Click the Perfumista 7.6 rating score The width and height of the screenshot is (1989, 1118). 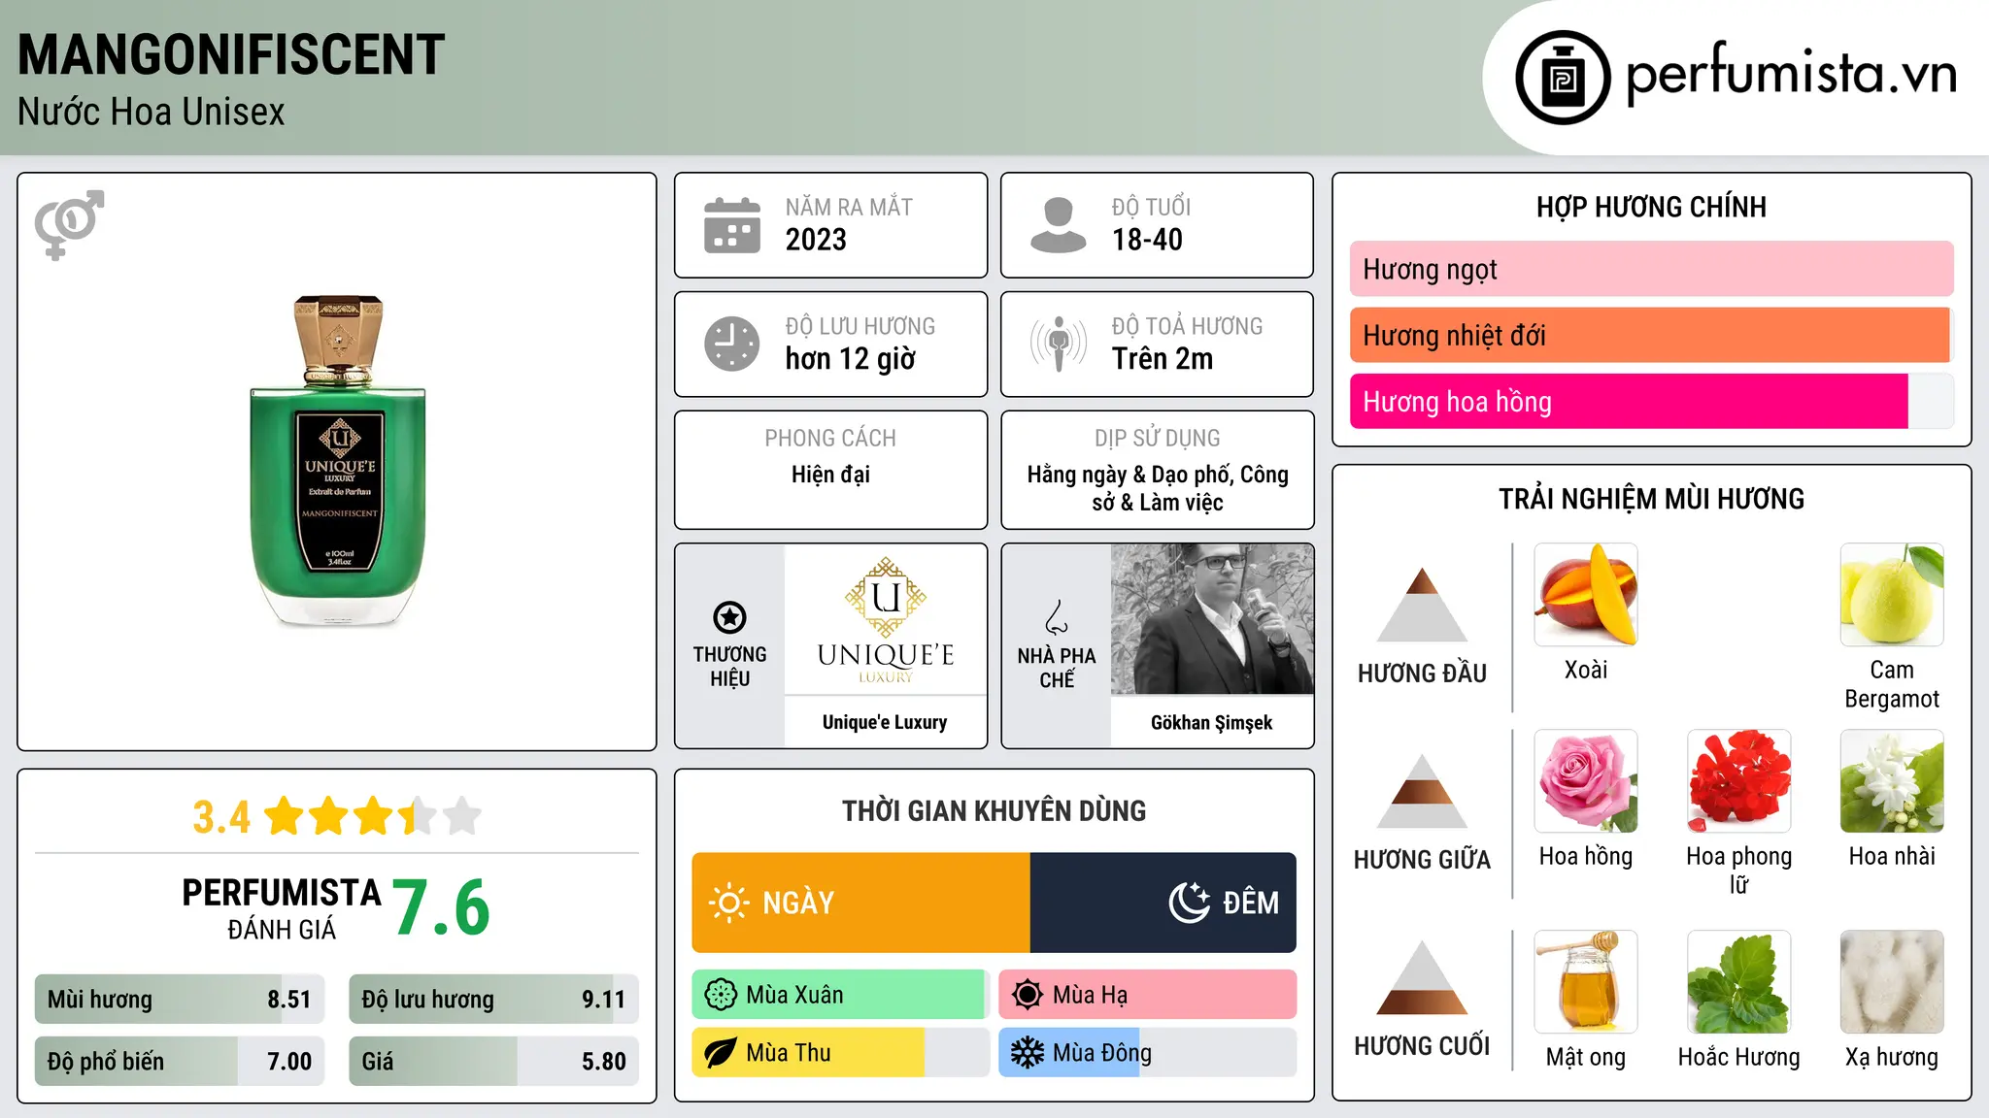[x=442, y=907]
